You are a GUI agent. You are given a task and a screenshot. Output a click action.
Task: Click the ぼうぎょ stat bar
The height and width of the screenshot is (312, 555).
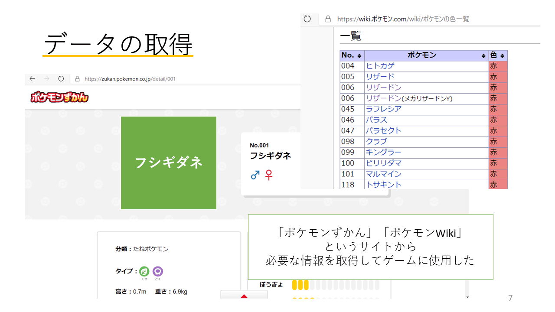[x=336, y=285]
